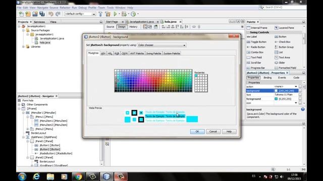This screenshot has width=323, height=181.
Task: Pick the Check Box palette component
Action: (x=283, y=42)
